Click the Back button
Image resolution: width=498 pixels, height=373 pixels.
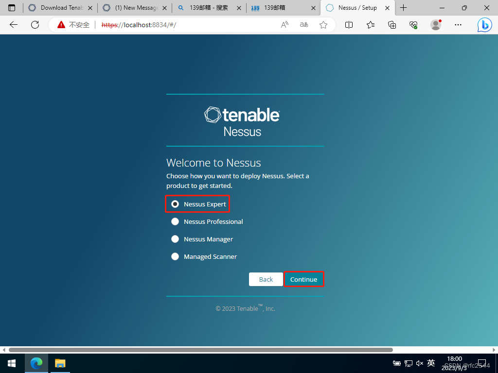click(x=266, y=279)
